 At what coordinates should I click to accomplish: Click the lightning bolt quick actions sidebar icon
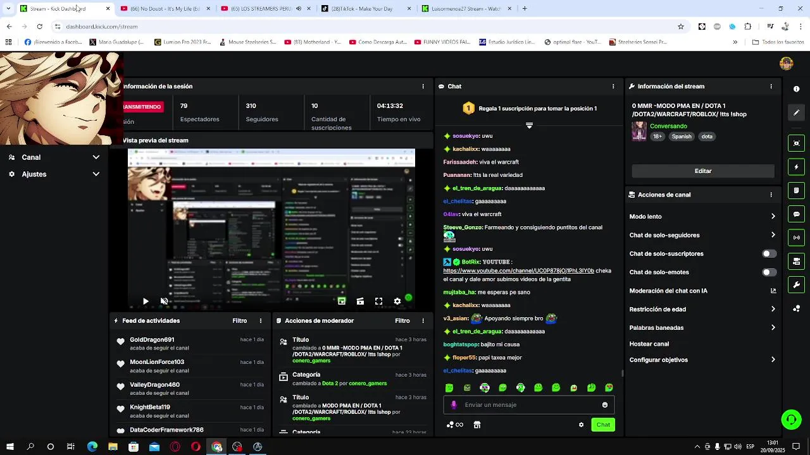pos(797,167)
